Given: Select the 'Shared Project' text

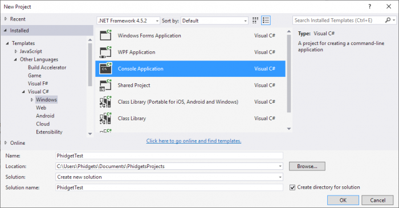Looking at the screenshot, I should point(134,85).
